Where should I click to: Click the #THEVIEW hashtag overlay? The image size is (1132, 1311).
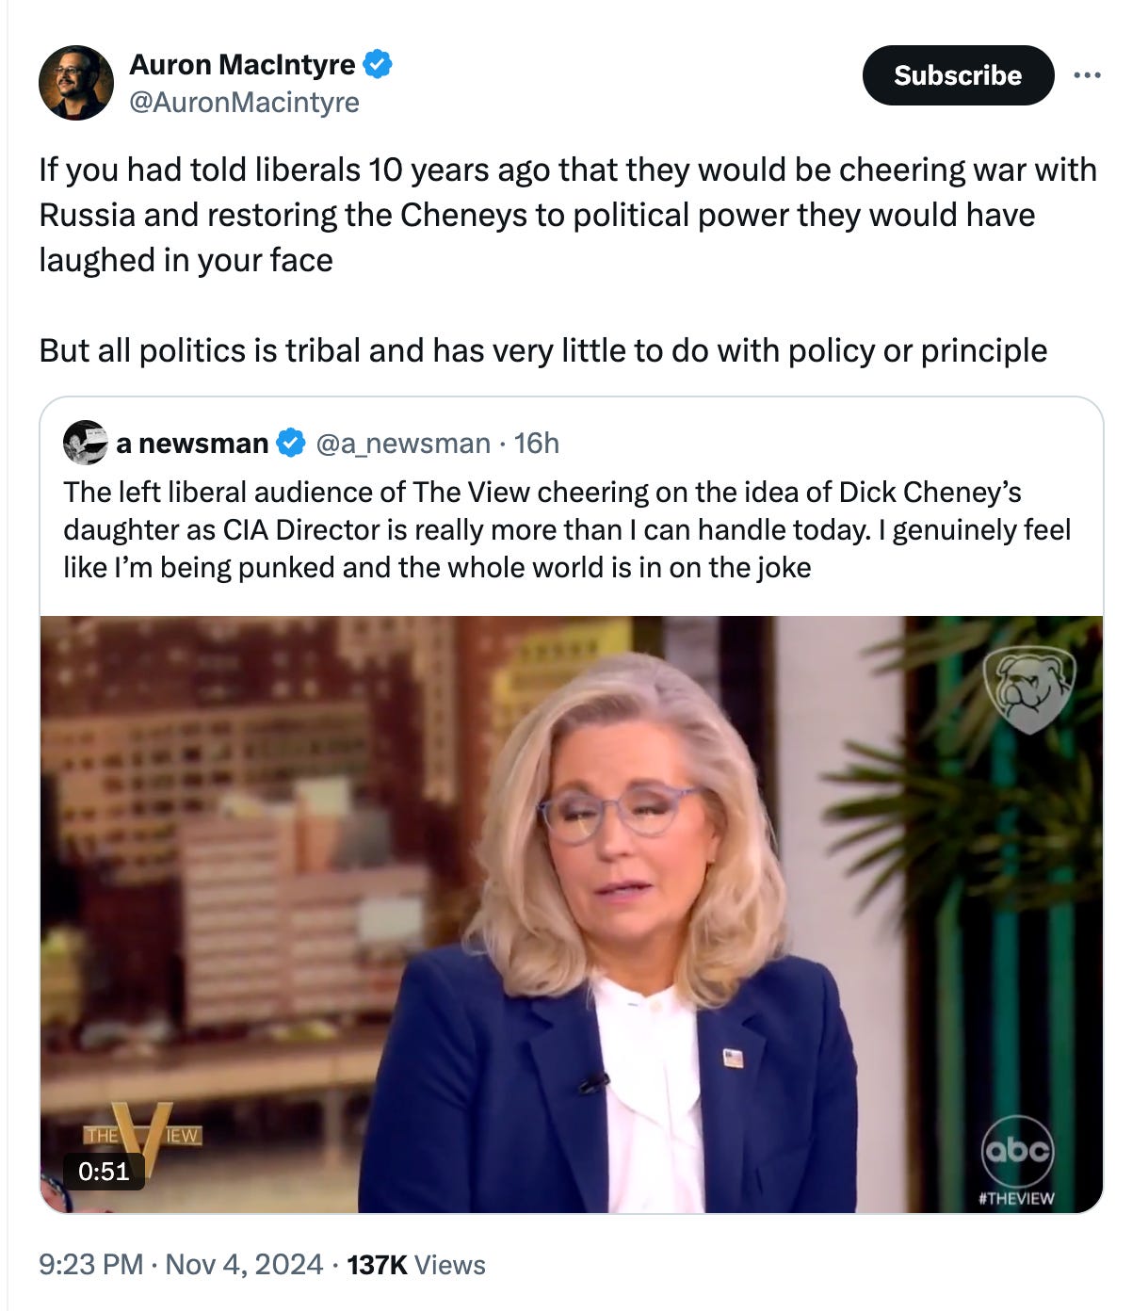click(x=1017, y=1199)
